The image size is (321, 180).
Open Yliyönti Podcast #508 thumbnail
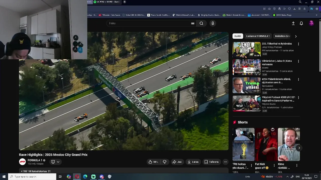point(247,103)
